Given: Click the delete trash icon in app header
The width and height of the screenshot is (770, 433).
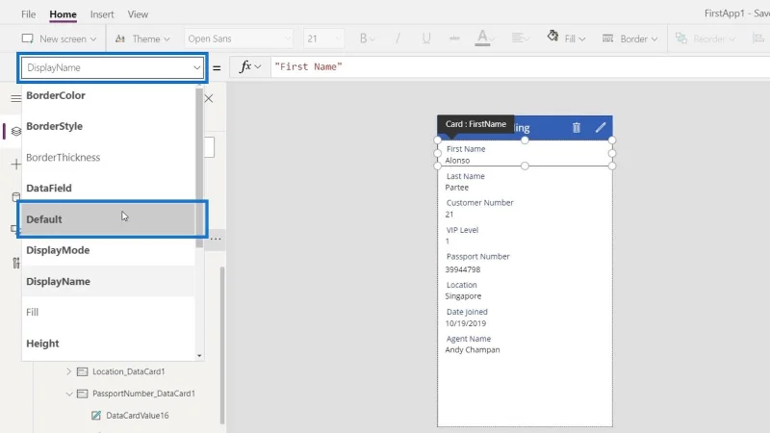Looking at the screenshot, I should click(x=577, y=128).
